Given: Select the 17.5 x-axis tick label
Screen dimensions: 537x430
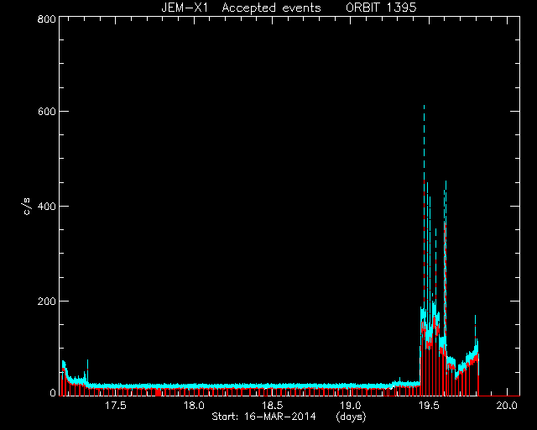Looking at the screenshot, I should 116,406.
